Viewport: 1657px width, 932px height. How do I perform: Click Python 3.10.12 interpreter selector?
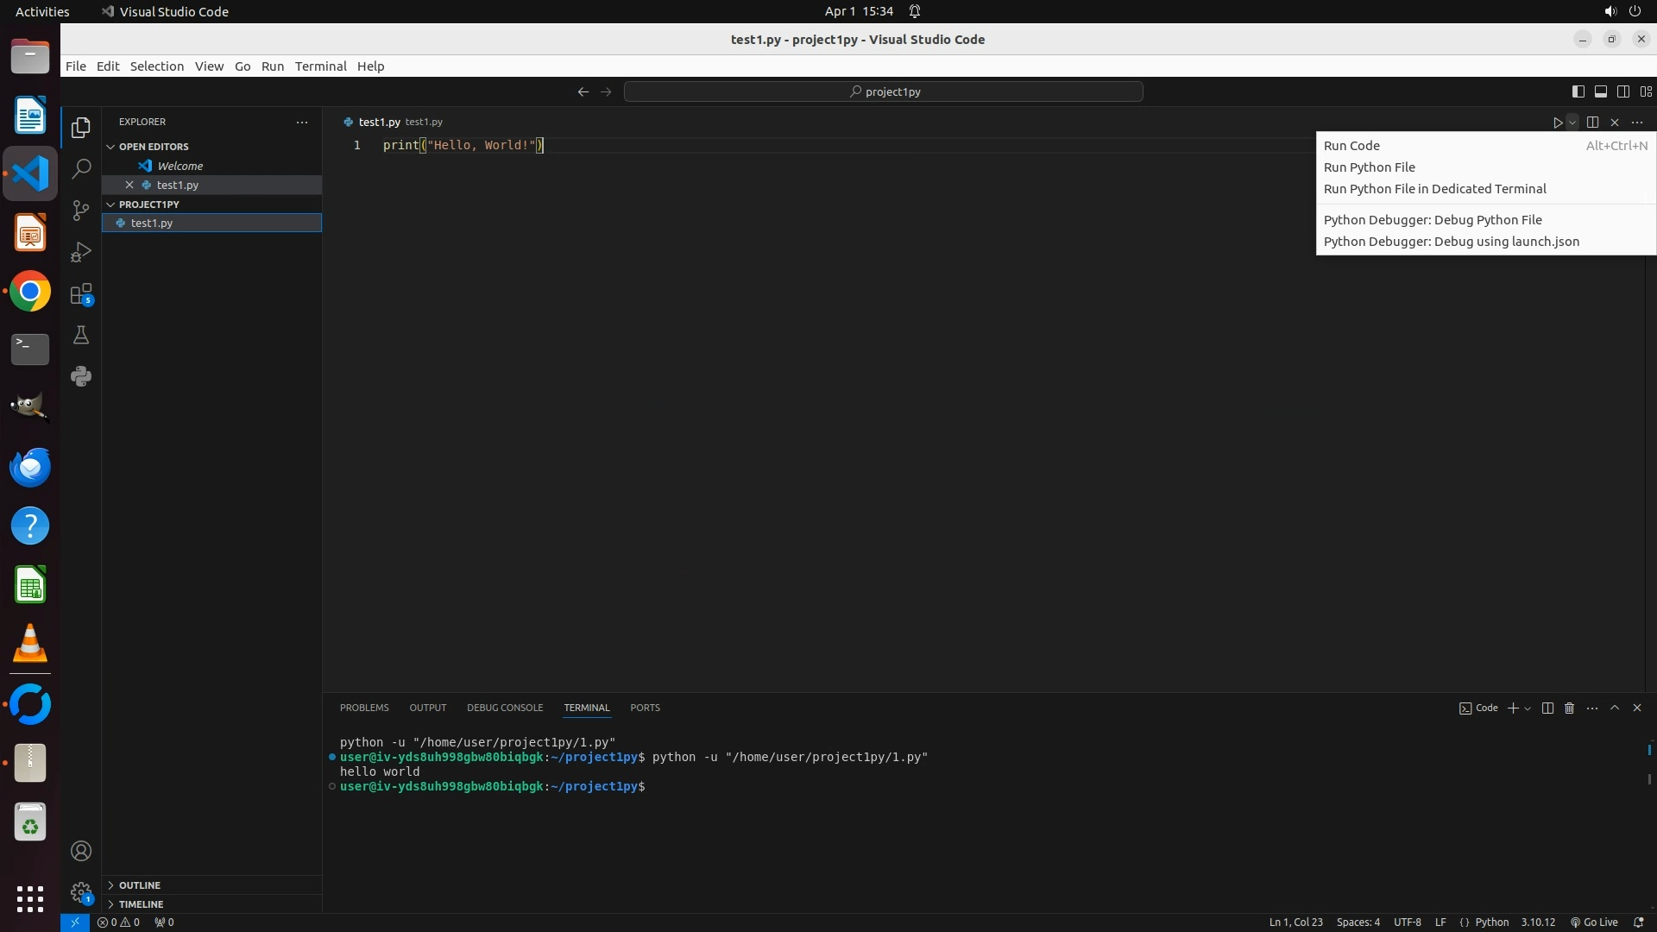[1537, 923]
